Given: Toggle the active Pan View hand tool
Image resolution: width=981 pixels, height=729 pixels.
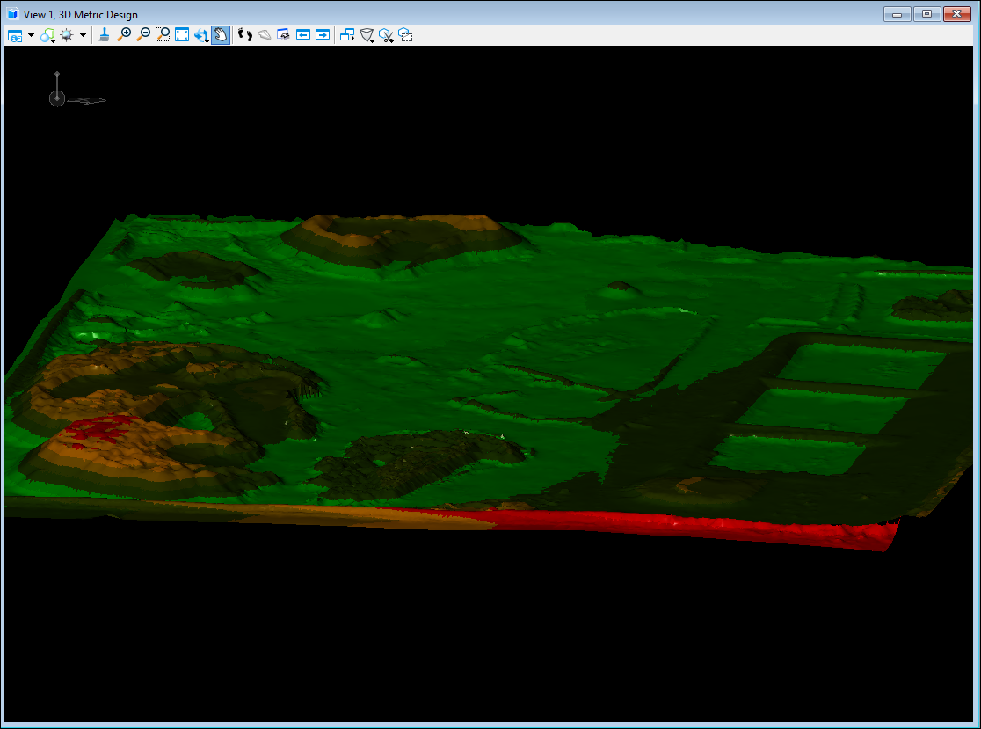Looking at the screenshot, I should point(220,35).
